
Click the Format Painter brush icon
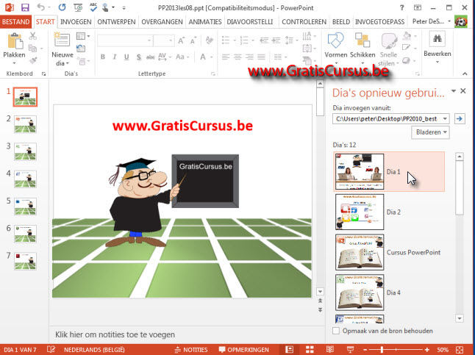[x=33, y=60]
